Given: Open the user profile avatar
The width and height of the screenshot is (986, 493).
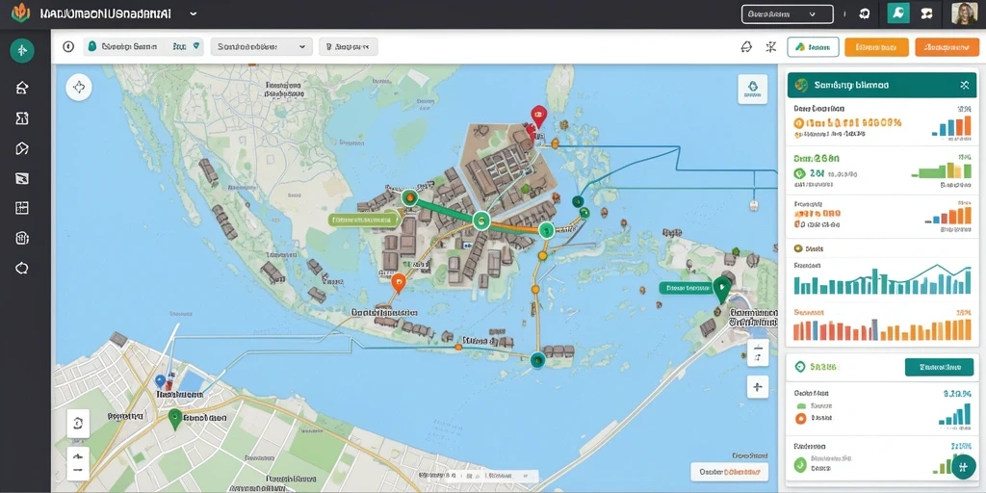Looking at the screenshot, I should [964, 13].
